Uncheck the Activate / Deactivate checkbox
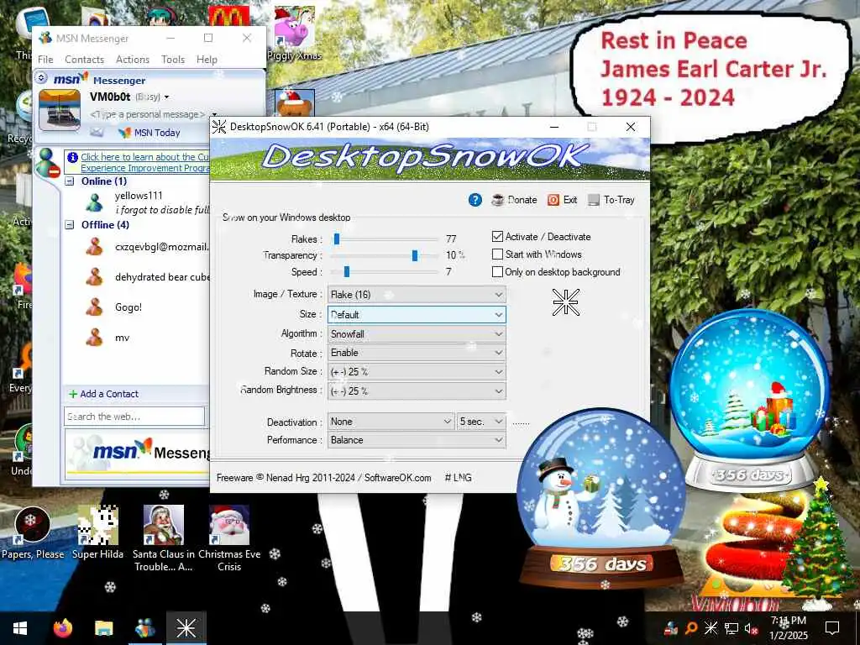860x645 pixels. click(x=497, y=237)
